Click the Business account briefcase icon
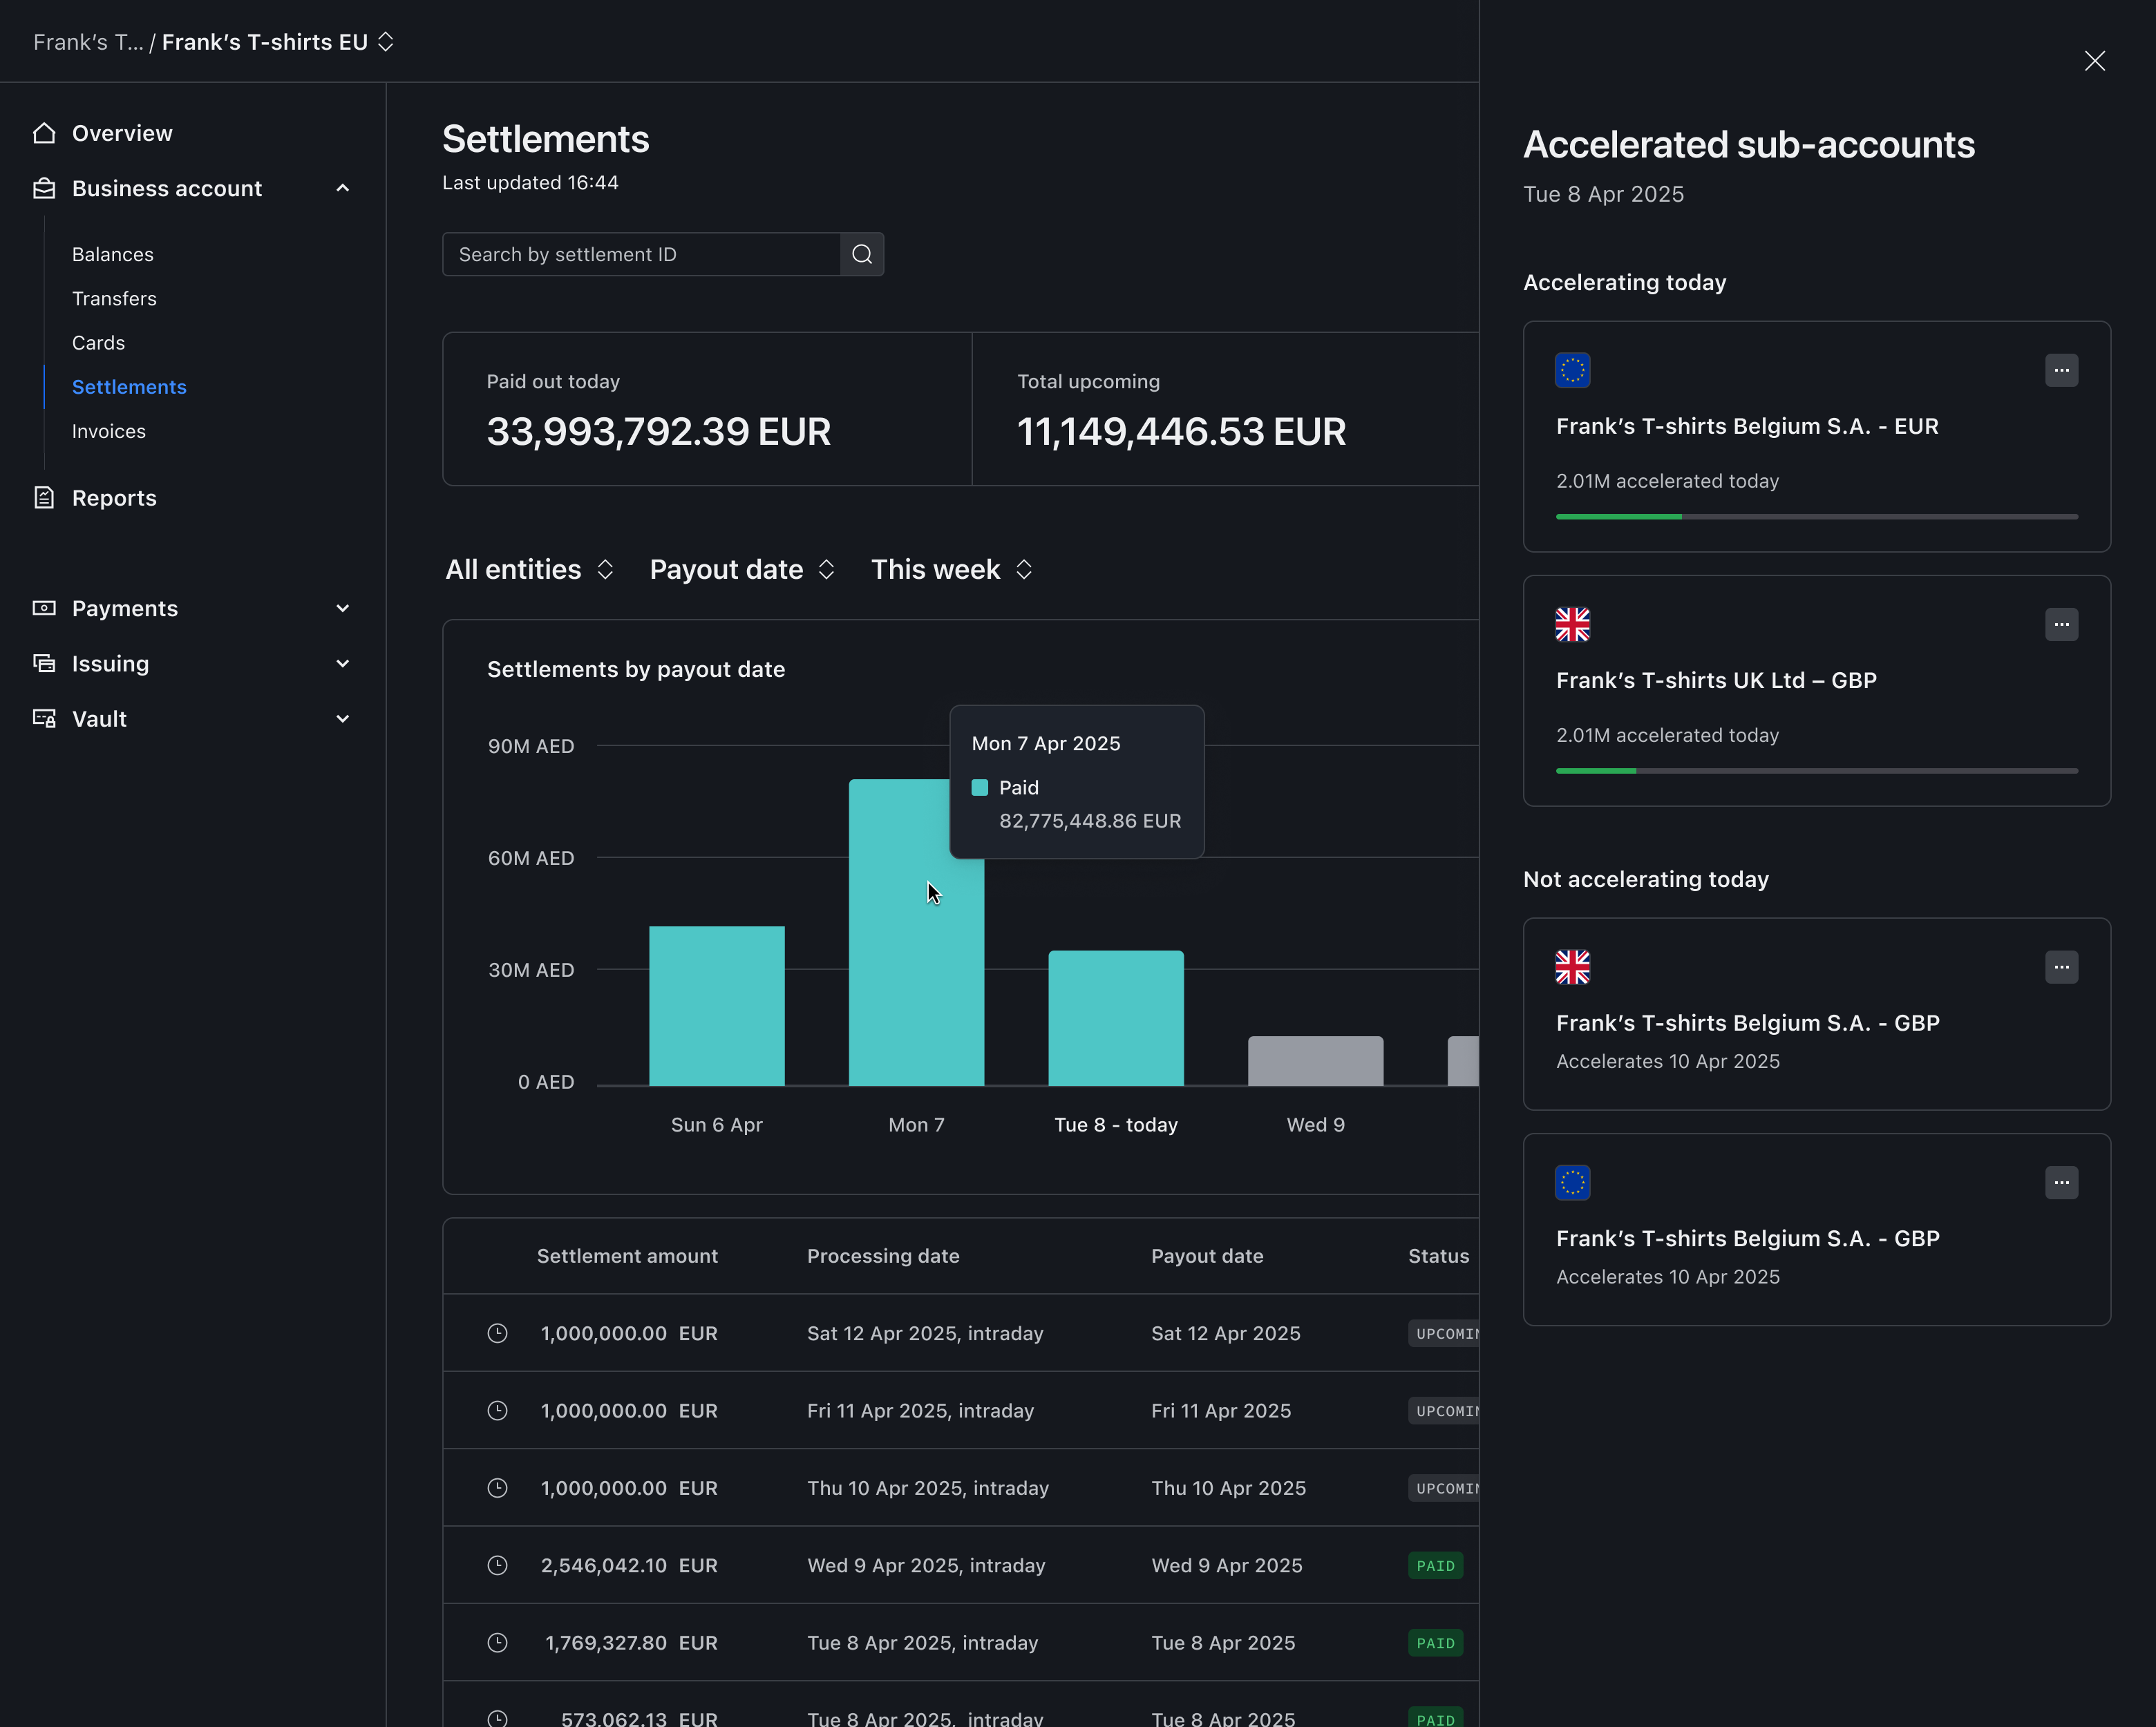 tap(44, 188)
